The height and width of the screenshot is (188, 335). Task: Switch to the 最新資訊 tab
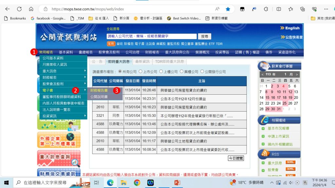pyautogui.click(x=142, y=62)
